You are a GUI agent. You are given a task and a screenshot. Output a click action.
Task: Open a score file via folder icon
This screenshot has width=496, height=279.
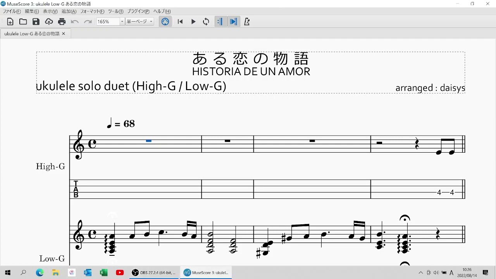23,22
